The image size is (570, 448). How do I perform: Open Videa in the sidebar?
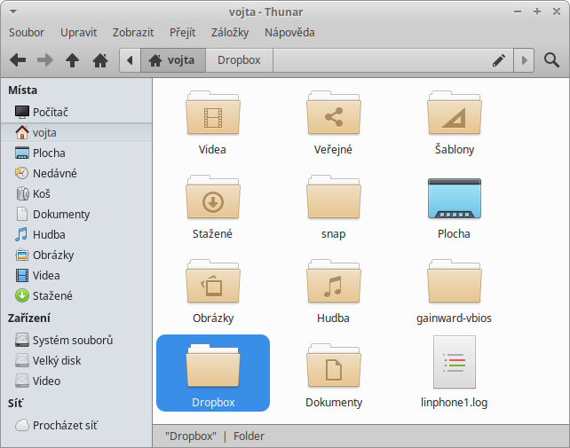click(x=76, y=275)
